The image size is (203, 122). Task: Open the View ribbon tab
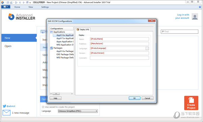tap(31, 7)
